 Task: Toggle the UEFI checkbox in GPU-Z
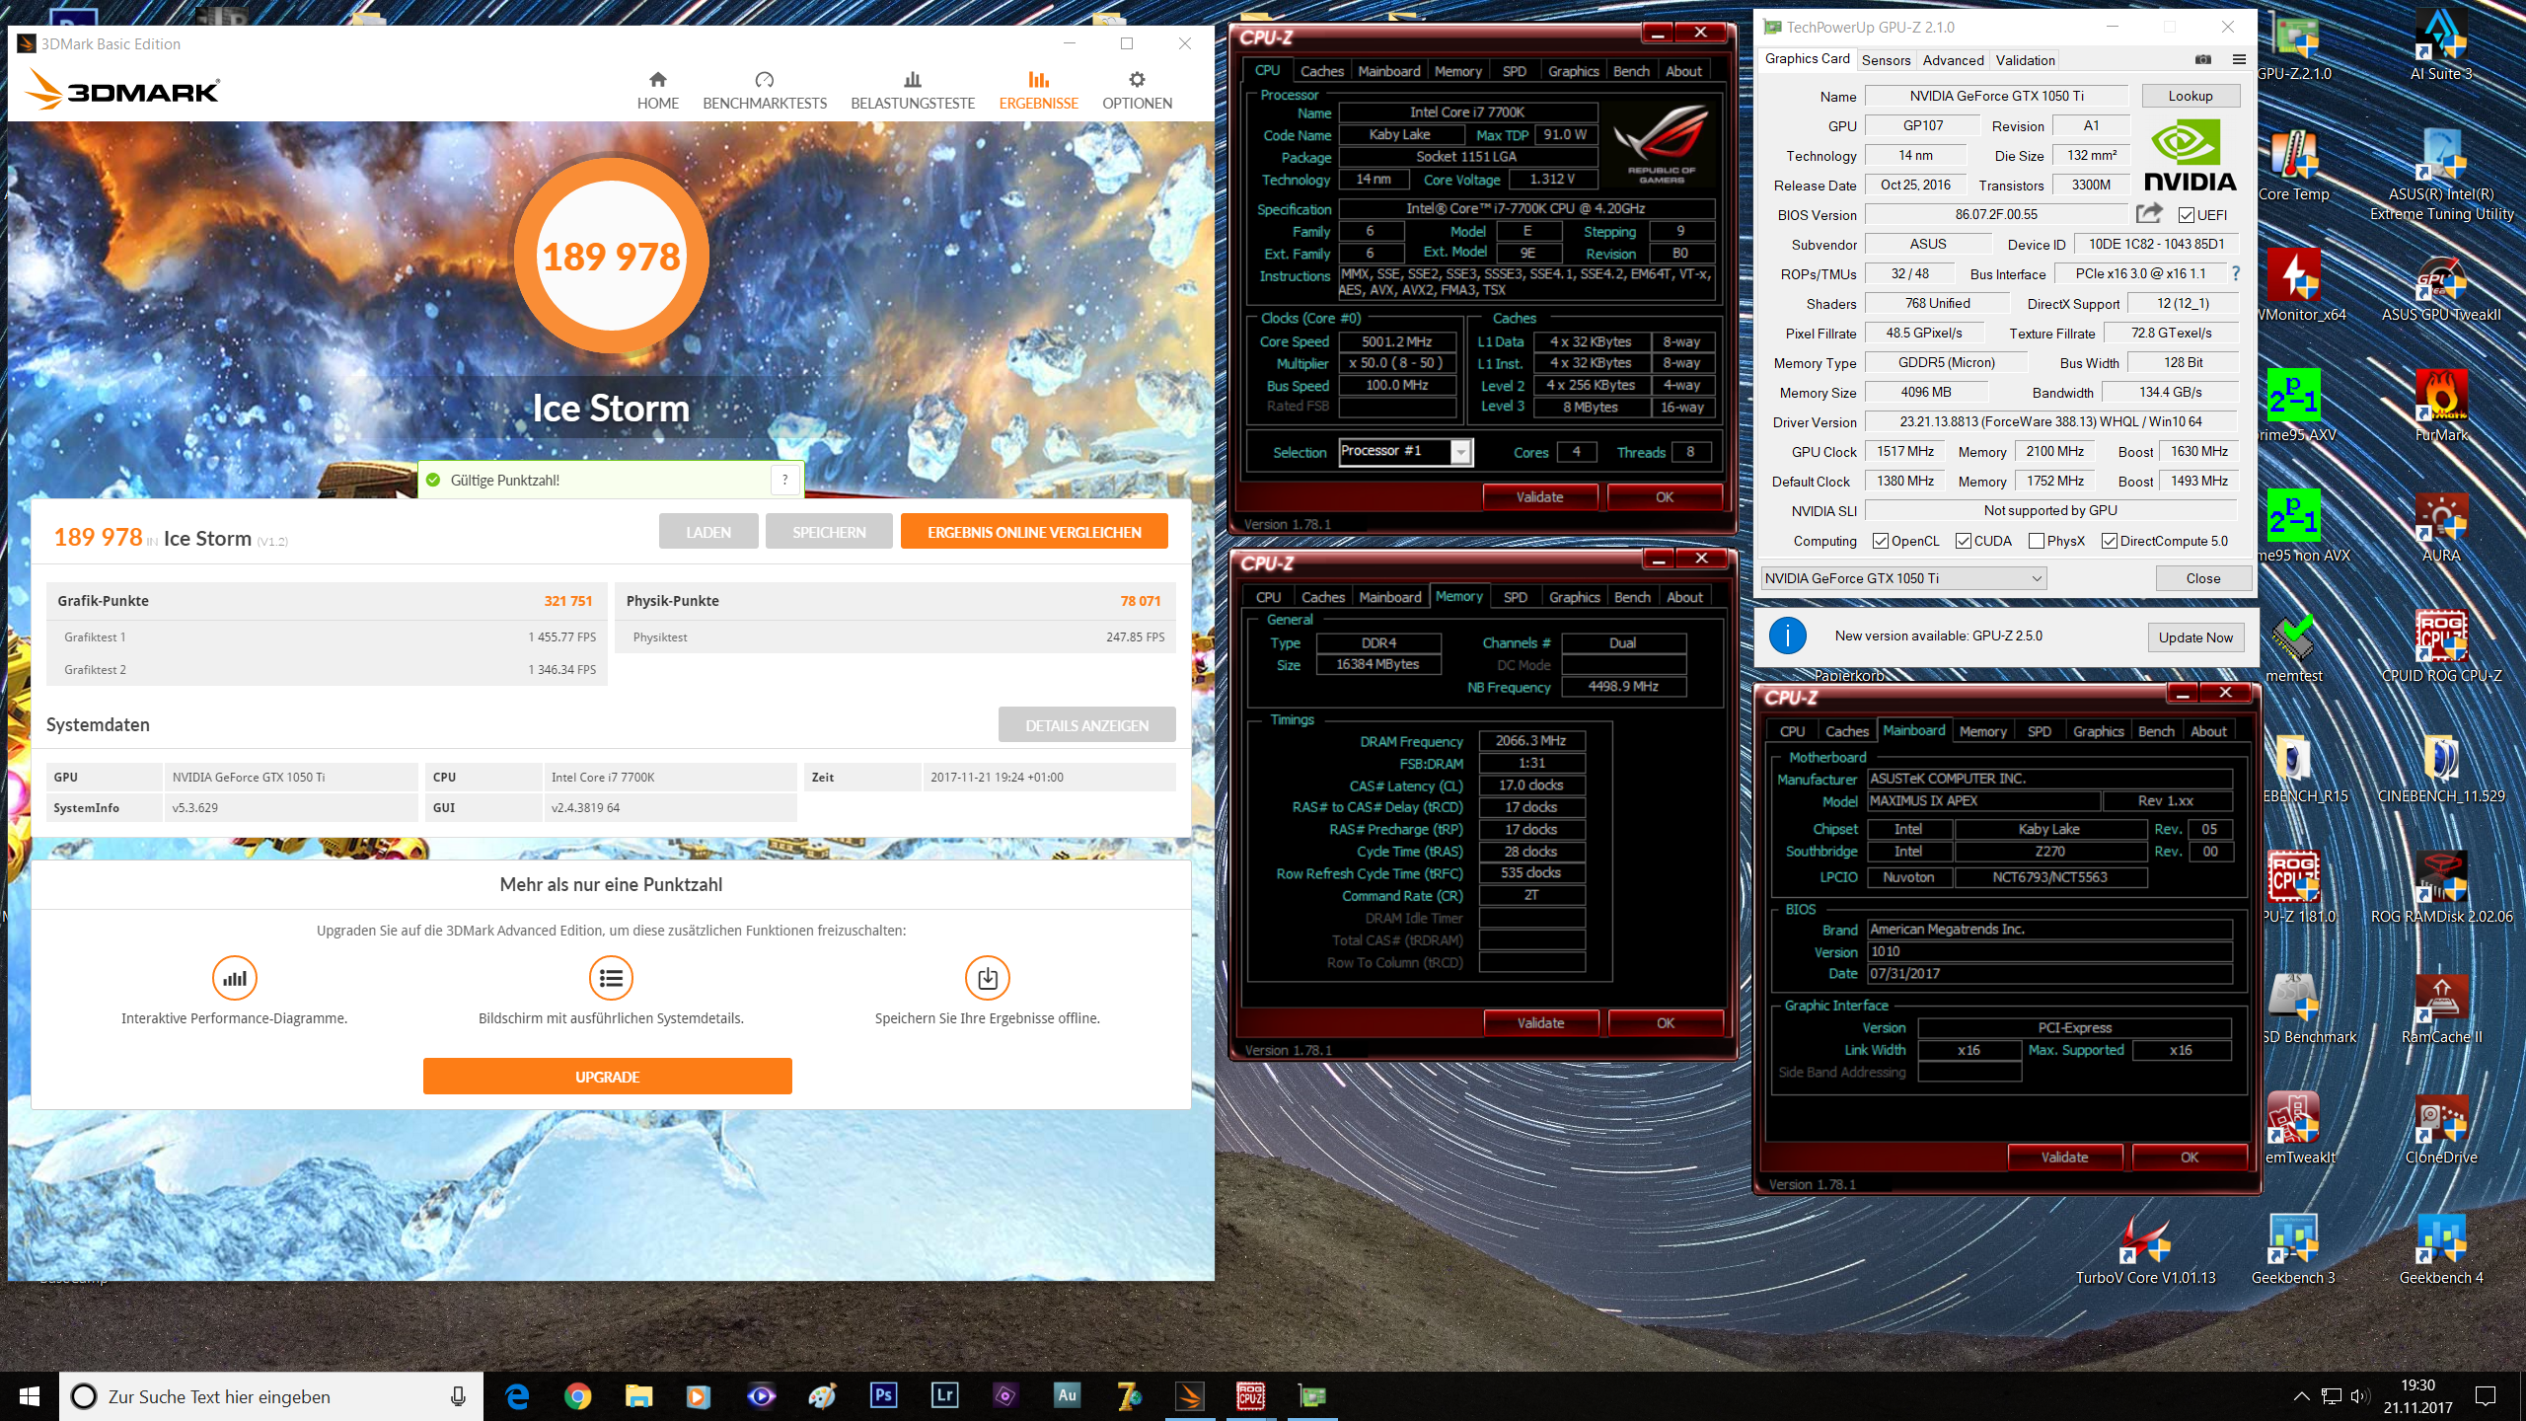tap(2187, 215)
